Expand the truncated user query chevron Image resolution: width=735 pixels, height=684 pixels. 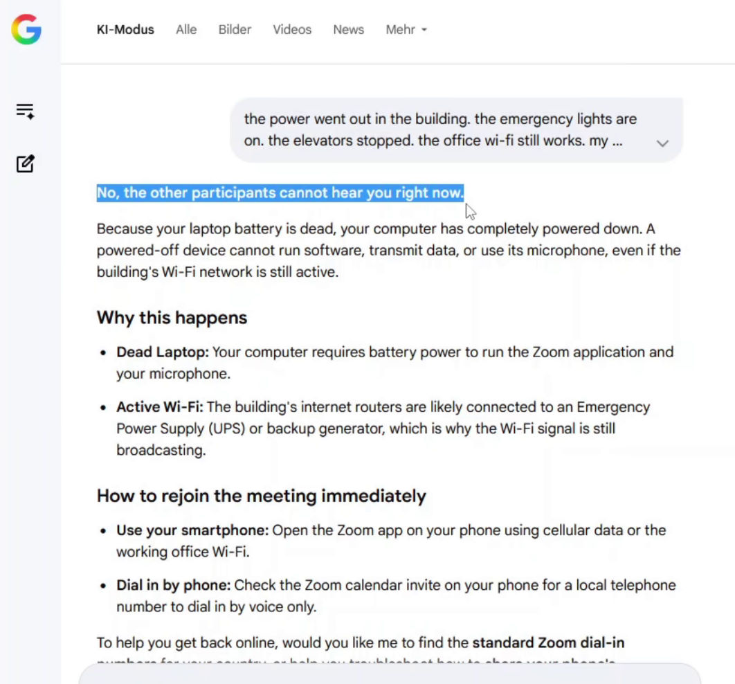pos(662,143)
